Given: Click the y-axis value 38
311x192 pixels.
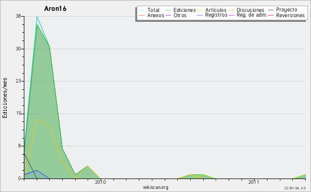Looking at the screenshot, I should [18, 16].
